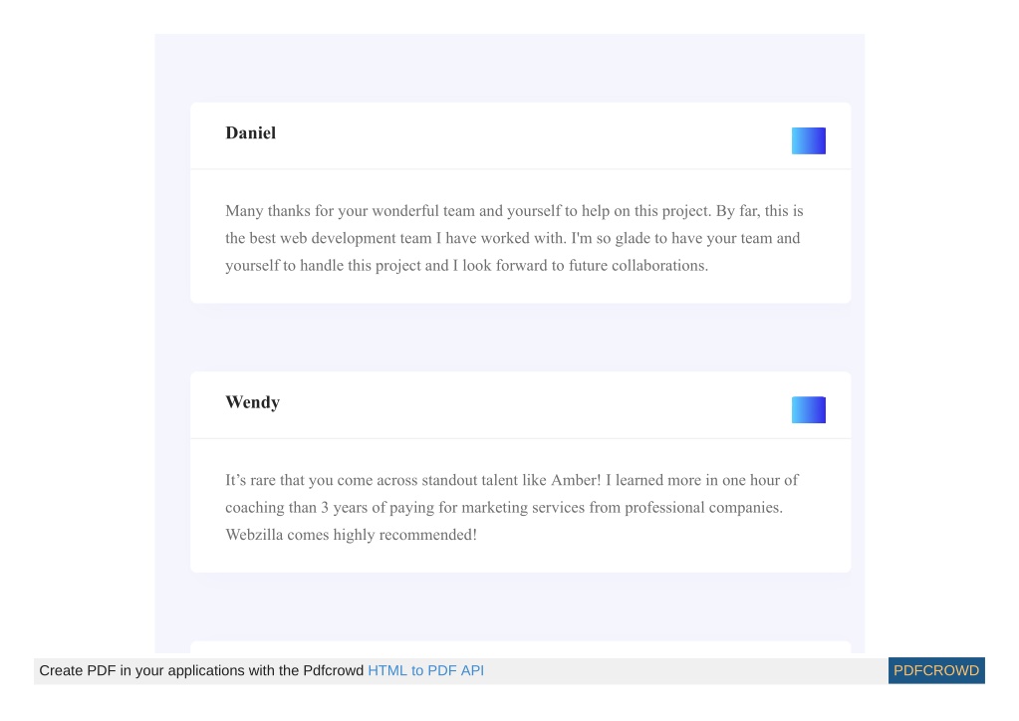This screenshot has width=1019, height=721.
Task: Click the name "Amber!" in Wendy's testimonial
Action: coord(576,480)
